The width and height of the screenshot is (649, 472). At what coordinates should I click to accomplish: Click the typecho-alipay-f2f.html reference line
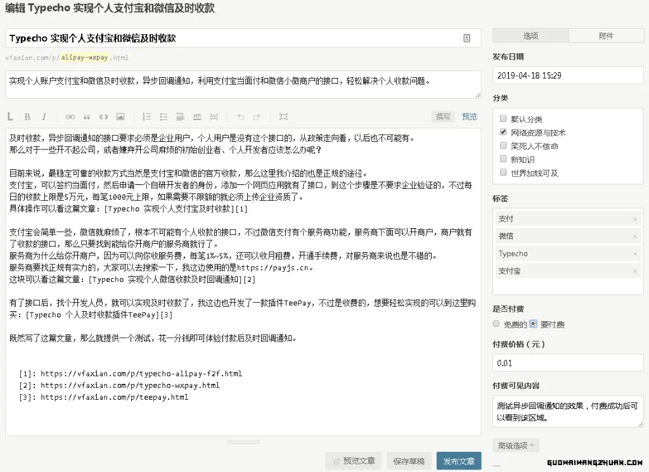point(131,374)
